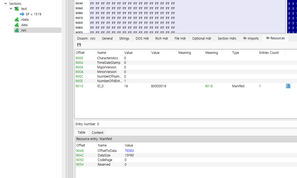Open the General tab
The image size is (297, 178).
coord(107,39)
